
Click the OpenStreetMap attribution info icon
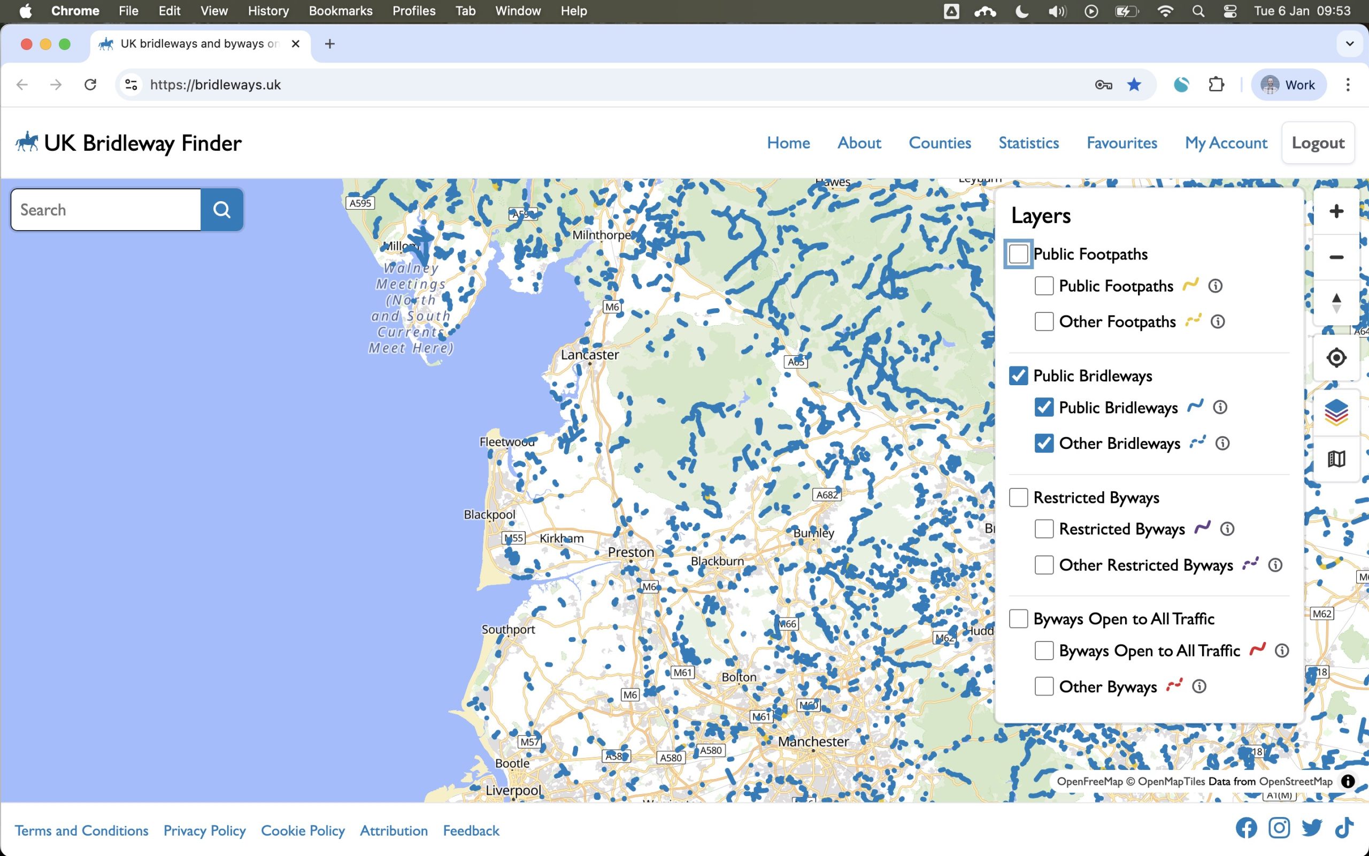pyautogui.click(x=1348, y=781)
